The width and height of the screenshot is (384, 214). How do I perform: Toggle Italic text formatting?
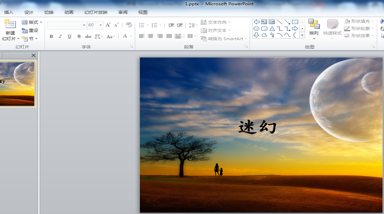60,36
